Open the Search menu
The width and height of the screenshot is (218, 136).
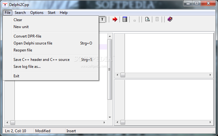[x=20, y=13]
